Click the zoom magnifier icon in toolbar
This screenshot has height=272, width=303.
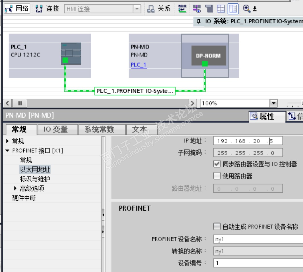pyautogui.click(x=247, y=9)
